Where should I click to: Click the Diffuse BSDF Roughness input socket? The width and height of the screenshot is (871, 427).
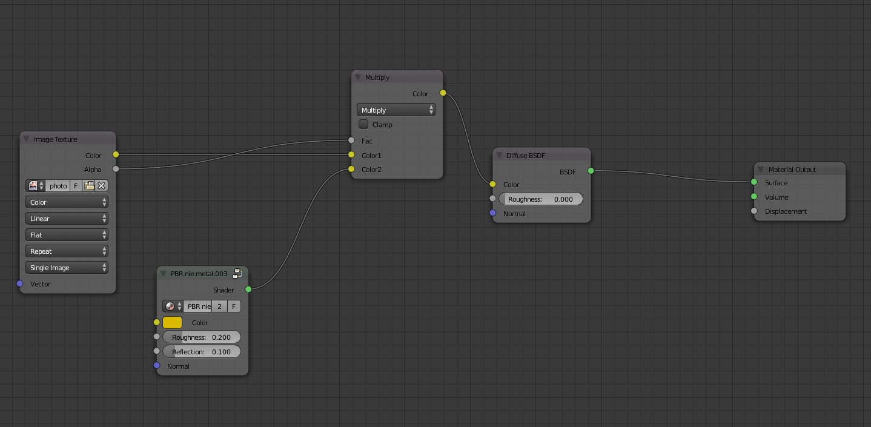492,199
